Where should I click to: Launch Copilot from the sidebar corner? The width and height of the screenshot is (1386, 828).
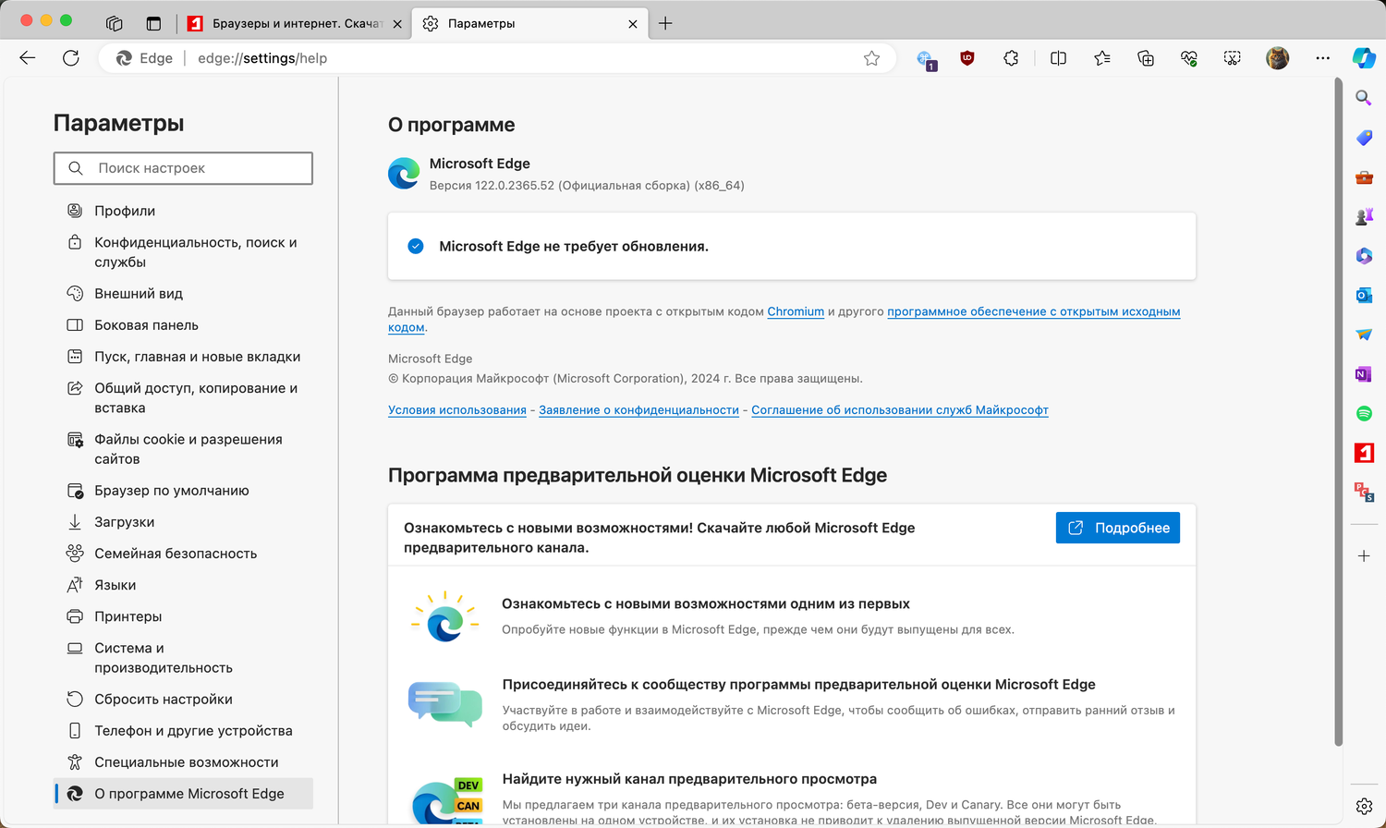[x=1364, y=58]
